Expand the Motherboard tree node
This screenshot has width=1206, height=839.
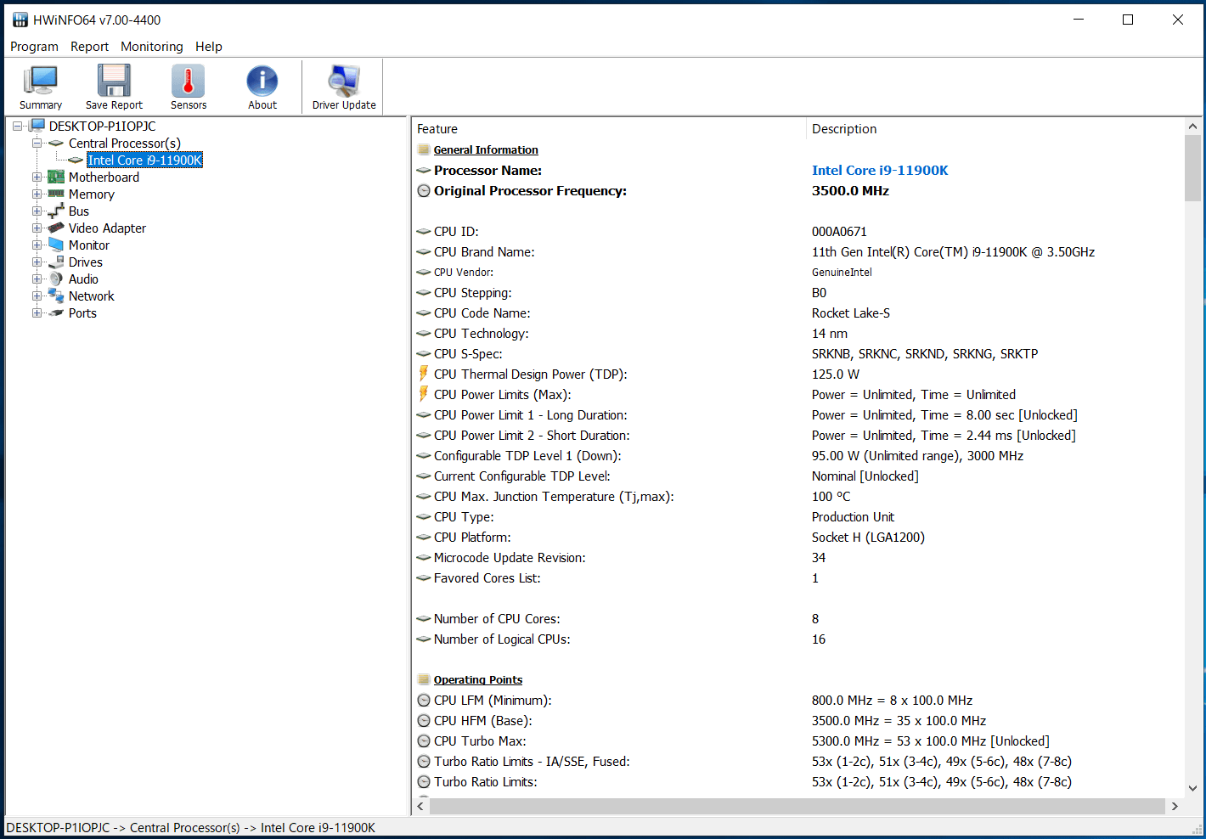[x=37, y=177]
